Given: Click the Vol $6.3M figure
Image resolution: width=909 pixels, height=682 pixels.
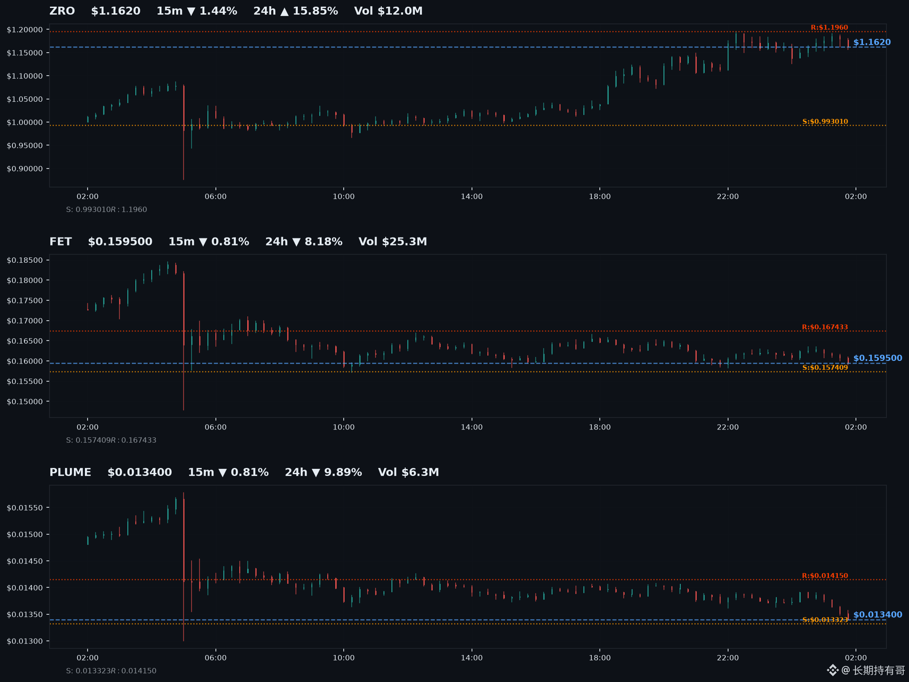Looking at the screenshot, I should click(409, 472).
